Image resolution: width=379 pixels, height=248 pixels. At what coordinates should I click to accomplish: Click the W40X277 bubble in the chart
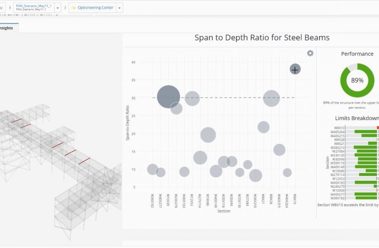coord(161,172)
